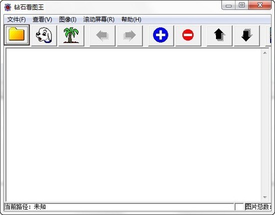Click the scrollbar down arrow
275x215 pixels.
[265, 197]
